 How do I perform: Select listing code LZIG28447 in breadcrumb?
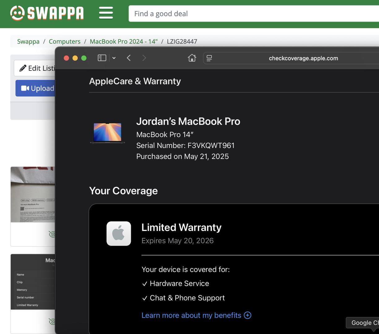tap(182, 41)
